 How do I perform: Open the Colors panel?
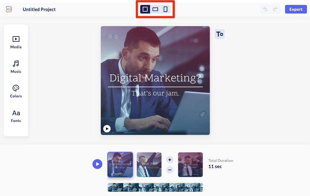[16, 92]
